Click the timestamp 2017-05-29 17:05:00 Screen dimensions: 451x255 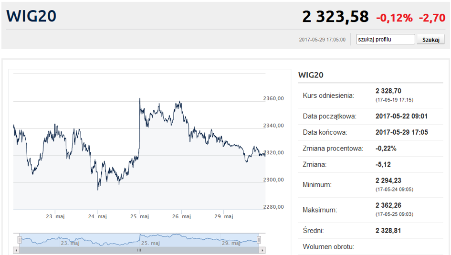click(322, 40)
